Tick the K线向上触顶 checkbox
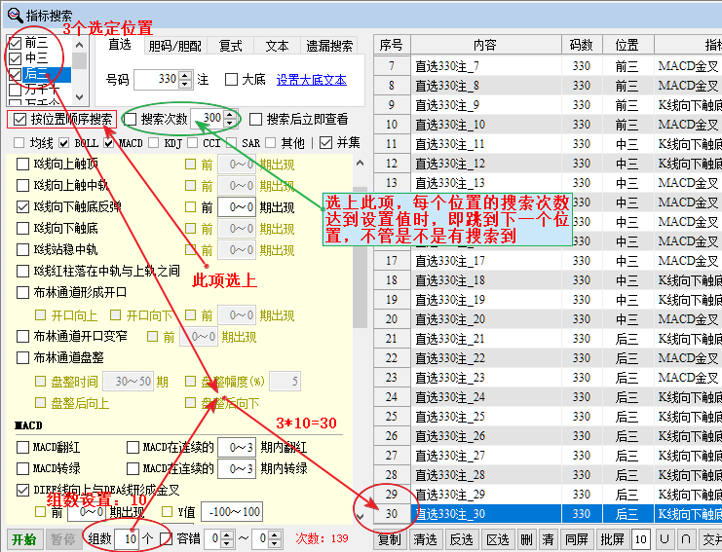This screenshot has width=722, height=552. point(23,165)
